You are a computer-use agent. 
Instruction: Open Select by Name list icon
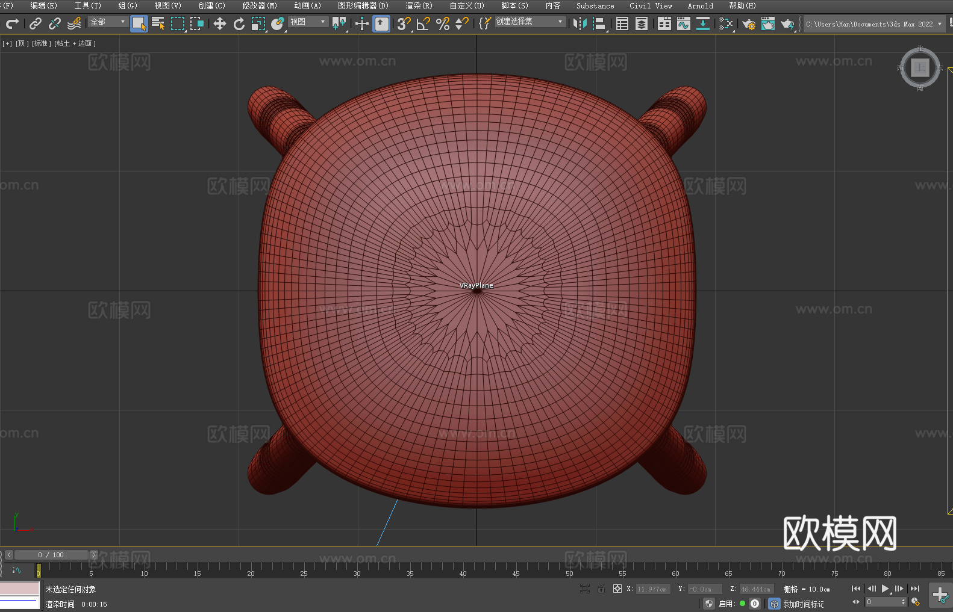158,23
